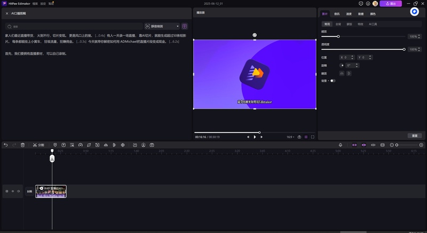Delete selected clip with trash icon
Image resolution: width=427 pixels, height=233 pixels.
(22, 145)
